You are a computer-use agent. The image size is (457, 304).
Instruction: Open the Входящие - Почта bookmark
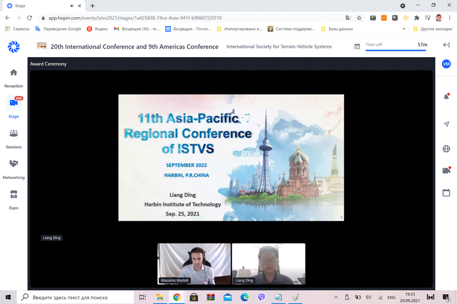pyautogui.click(x=189, y=29)
